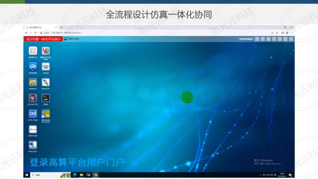Launch ICEM CFD desktop icon
Viewport: 318px width, 179px height.
click(x=33, y=98)
